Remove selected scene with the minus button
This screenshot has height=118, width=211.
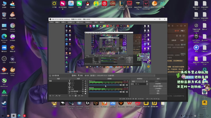53,96
